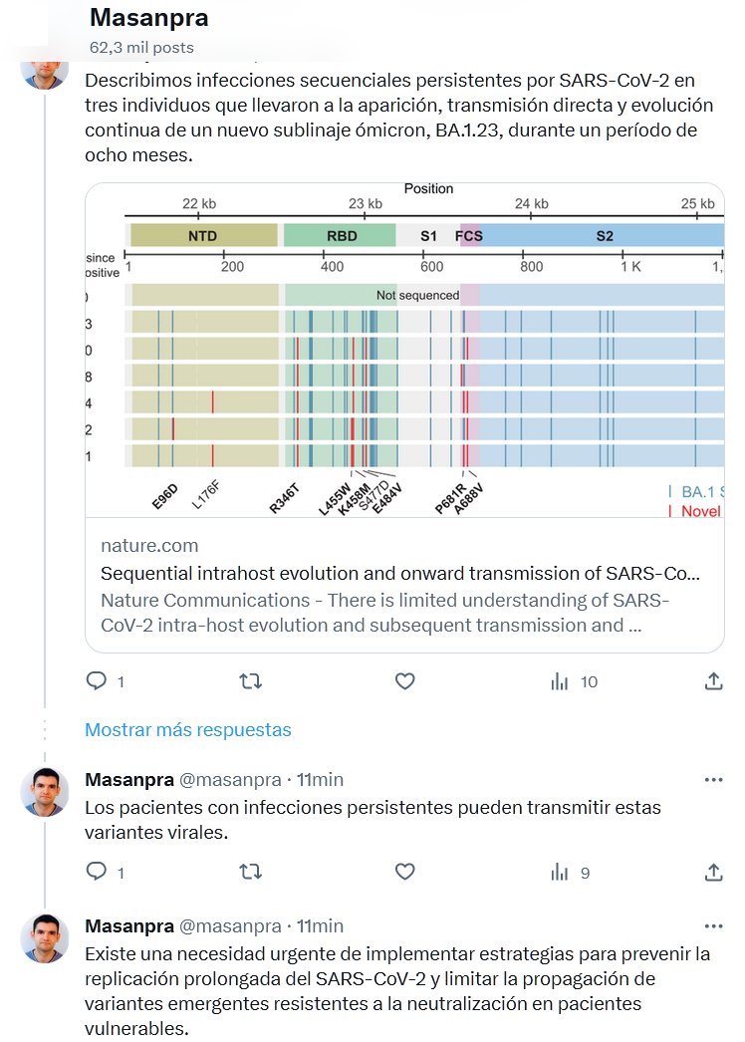
Task: Open more options on "Los pacientes" tweet
Action: click(x=713, y=779)
